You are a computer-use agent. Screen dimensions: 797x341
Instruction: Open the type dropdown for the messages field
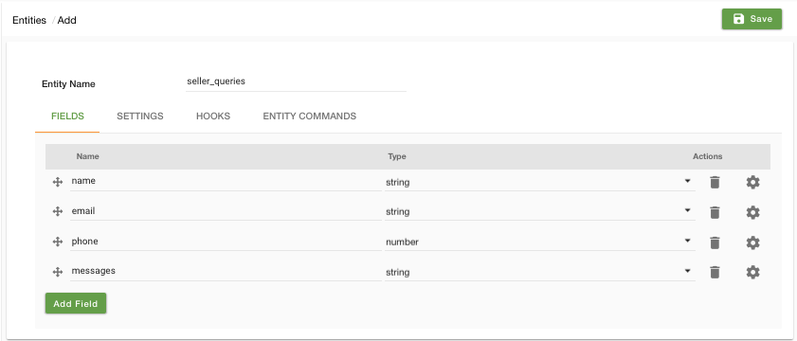click(x=540, y=273)
